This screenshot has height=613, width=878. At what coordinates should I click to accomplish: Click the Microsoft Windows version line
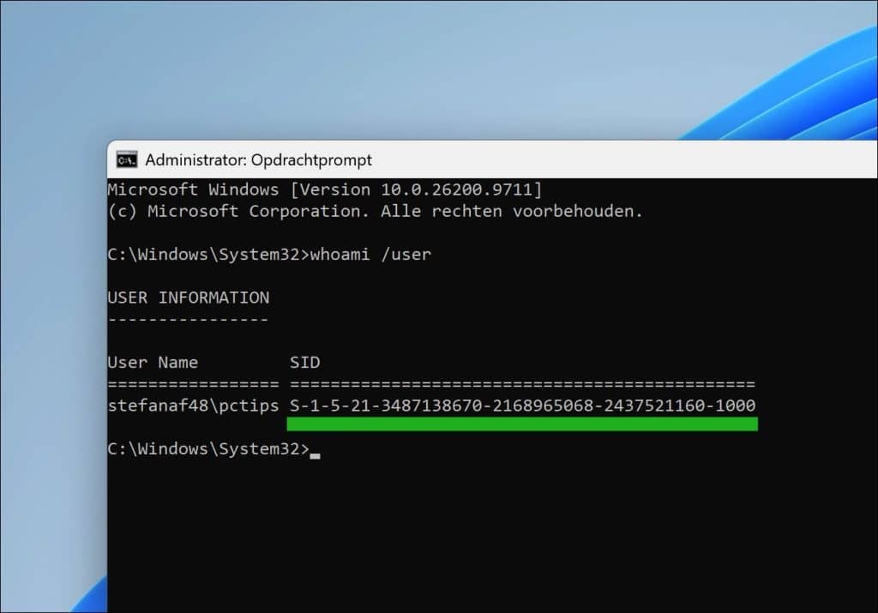[325, 189]
